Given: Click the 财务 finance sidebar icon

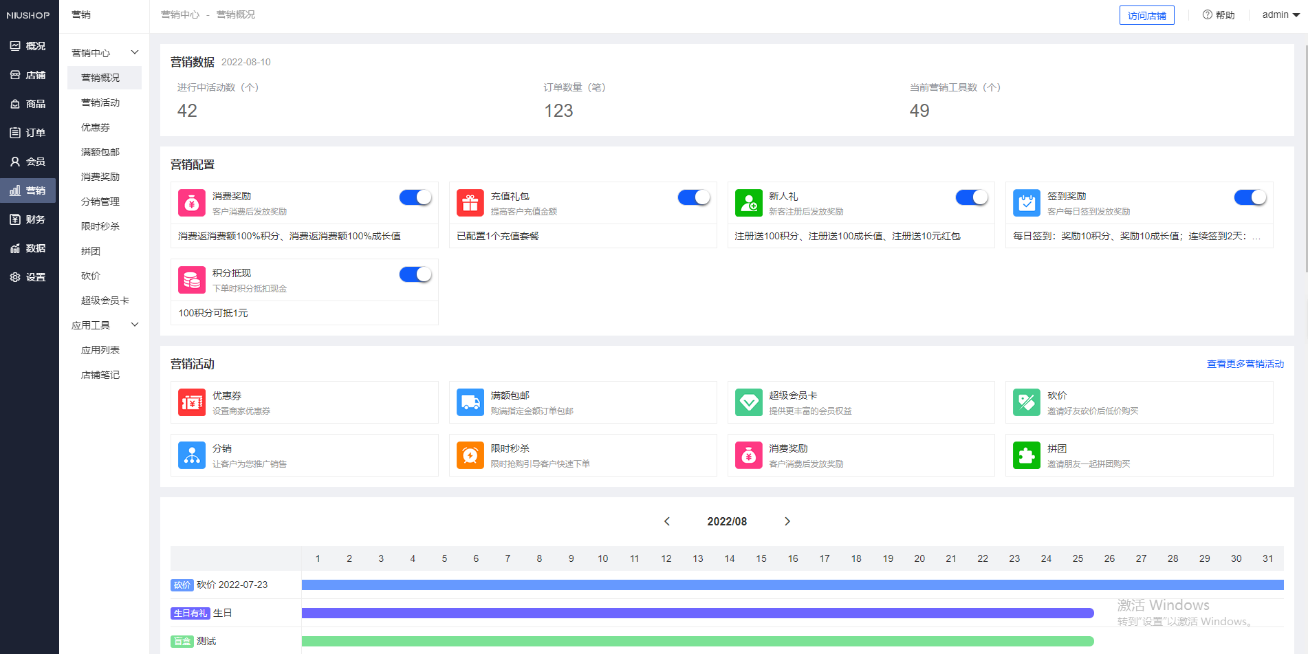Looking at the screenshot, I should (28, 219).
